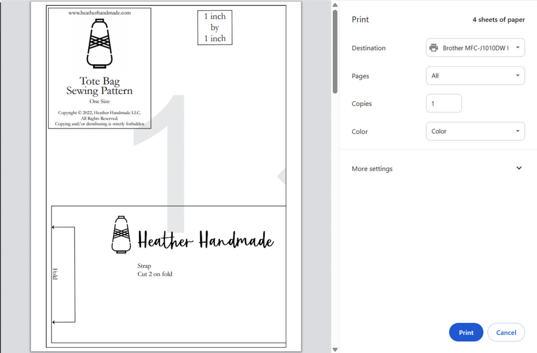Click the 'Destination' label
Image resolution: width=537 pixels, height=353 pixels.
tap(368, 48)
